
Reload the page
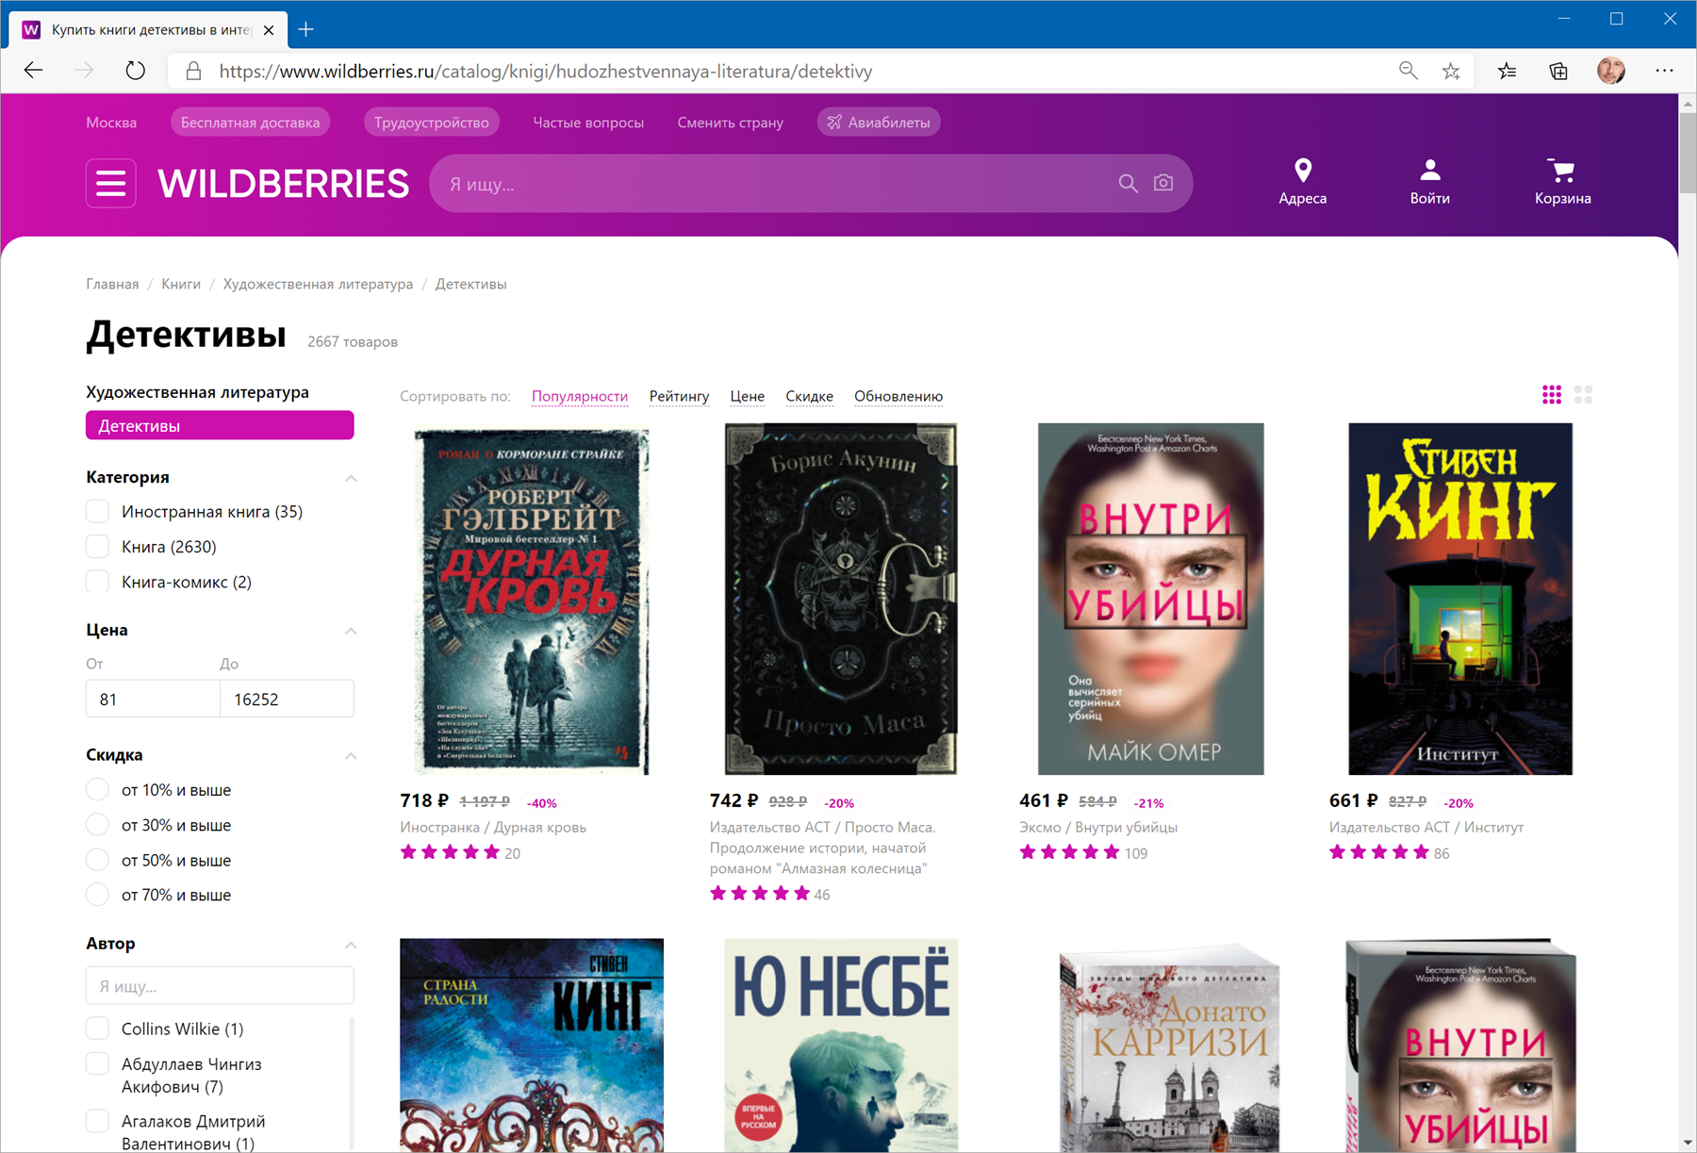click(136, 71)
